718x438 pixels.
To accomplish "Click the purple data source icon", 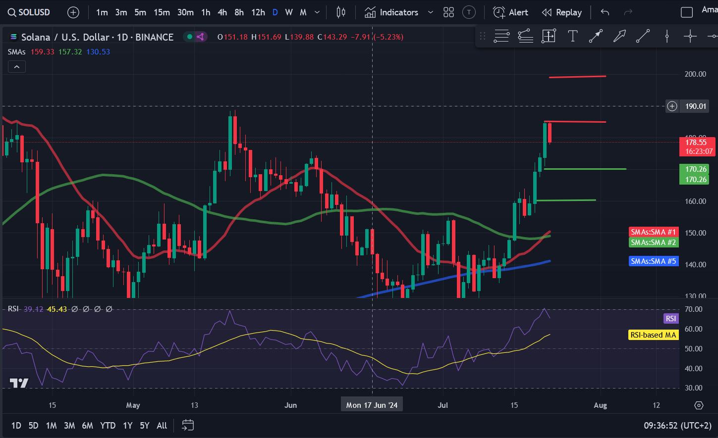I will 200,37.
